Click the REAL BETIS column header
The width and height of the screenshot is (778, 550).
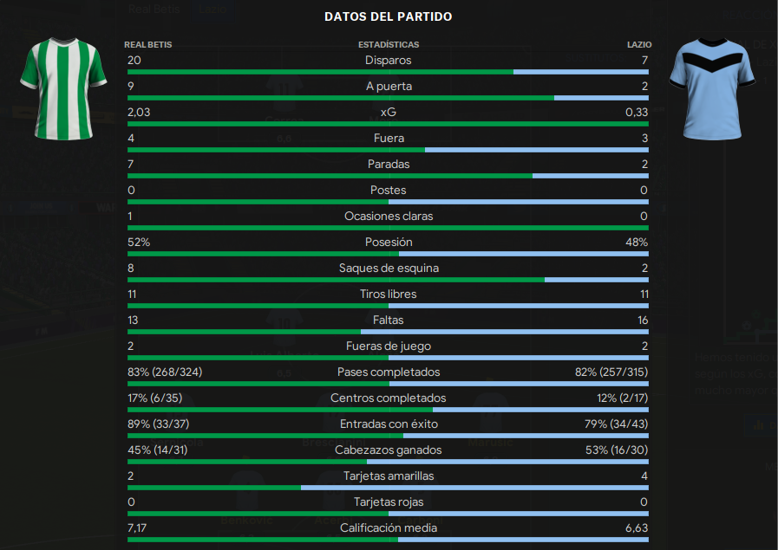147,44
